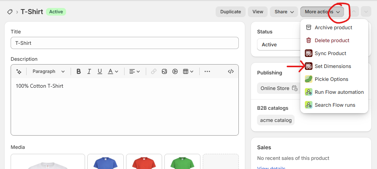Open the Paragraph style dropdown

point(49,71)
